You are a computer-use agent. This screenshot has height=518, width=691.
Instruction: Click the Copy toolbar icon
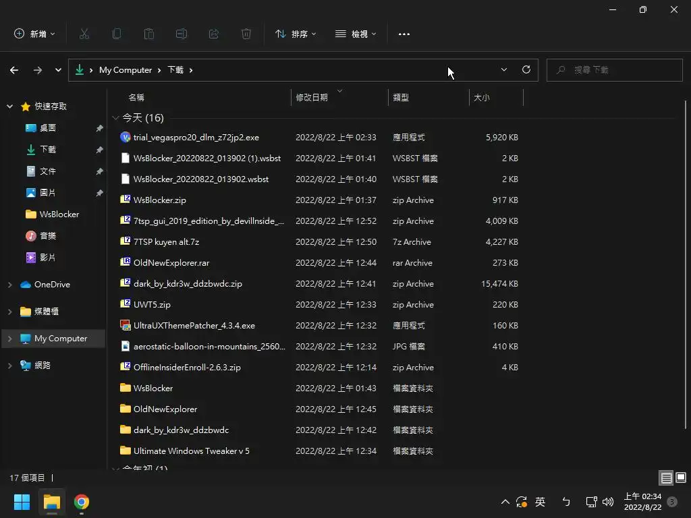[x=117, y=34]
